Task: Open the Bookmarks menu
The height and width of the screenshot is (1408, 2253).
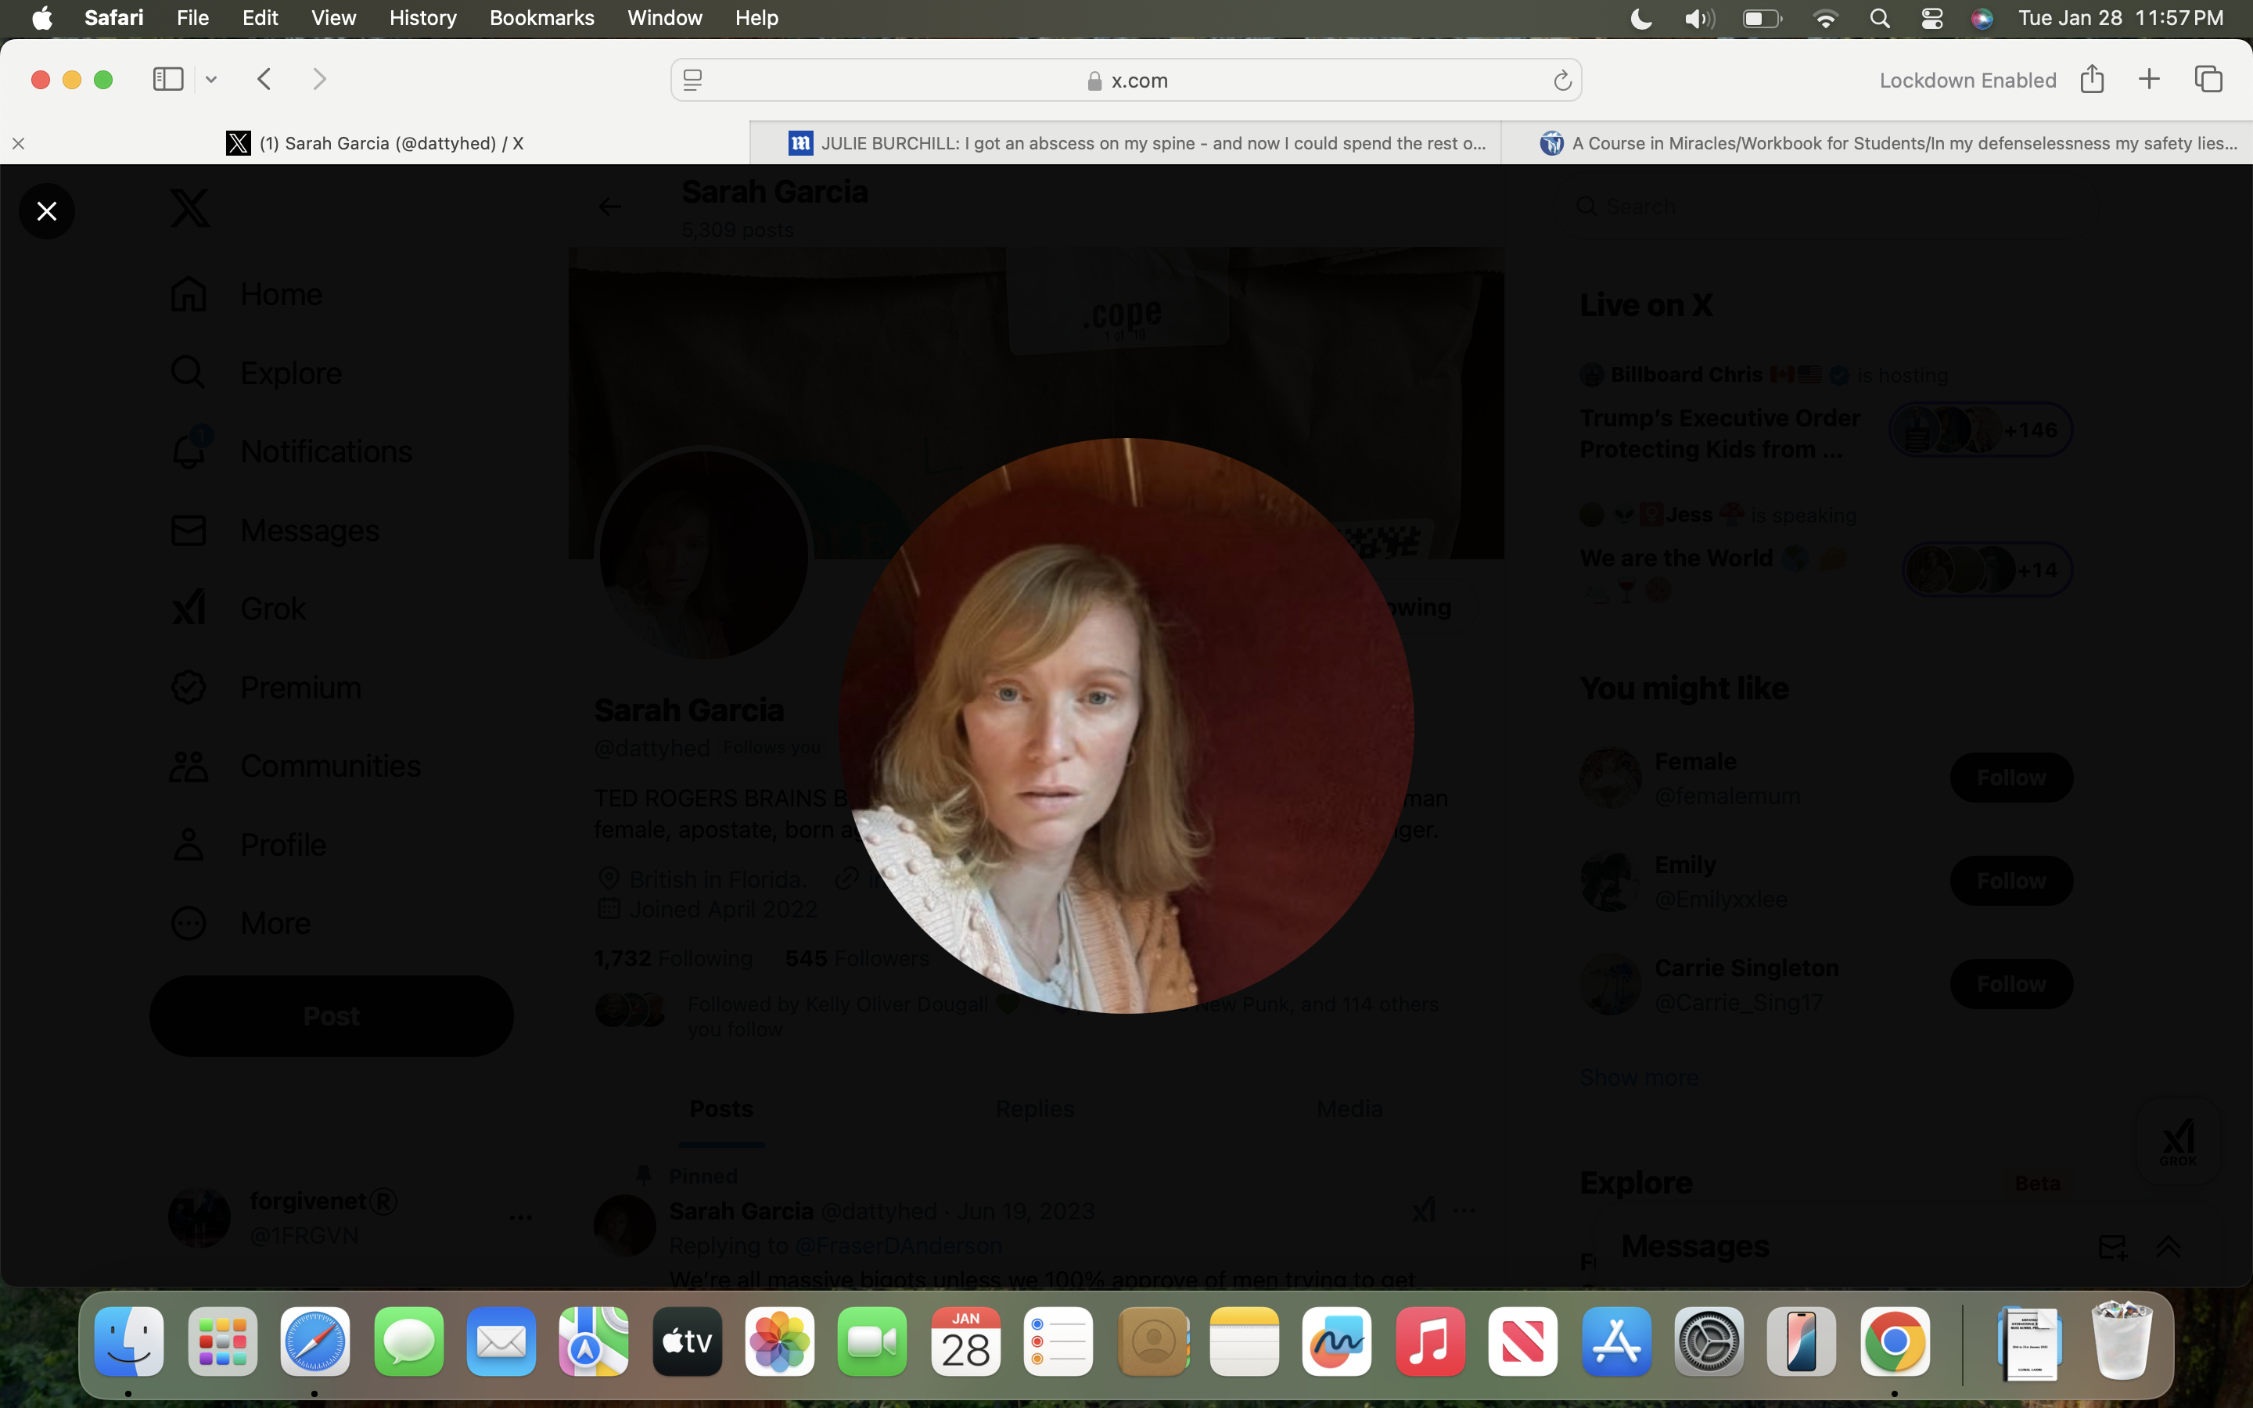Action: pyautogui.click(x=542, y=19)
